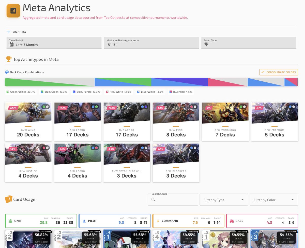Open the R/W Ping 8 Decks archetype card
305x248 pixels.
click(x=176, y=121)
